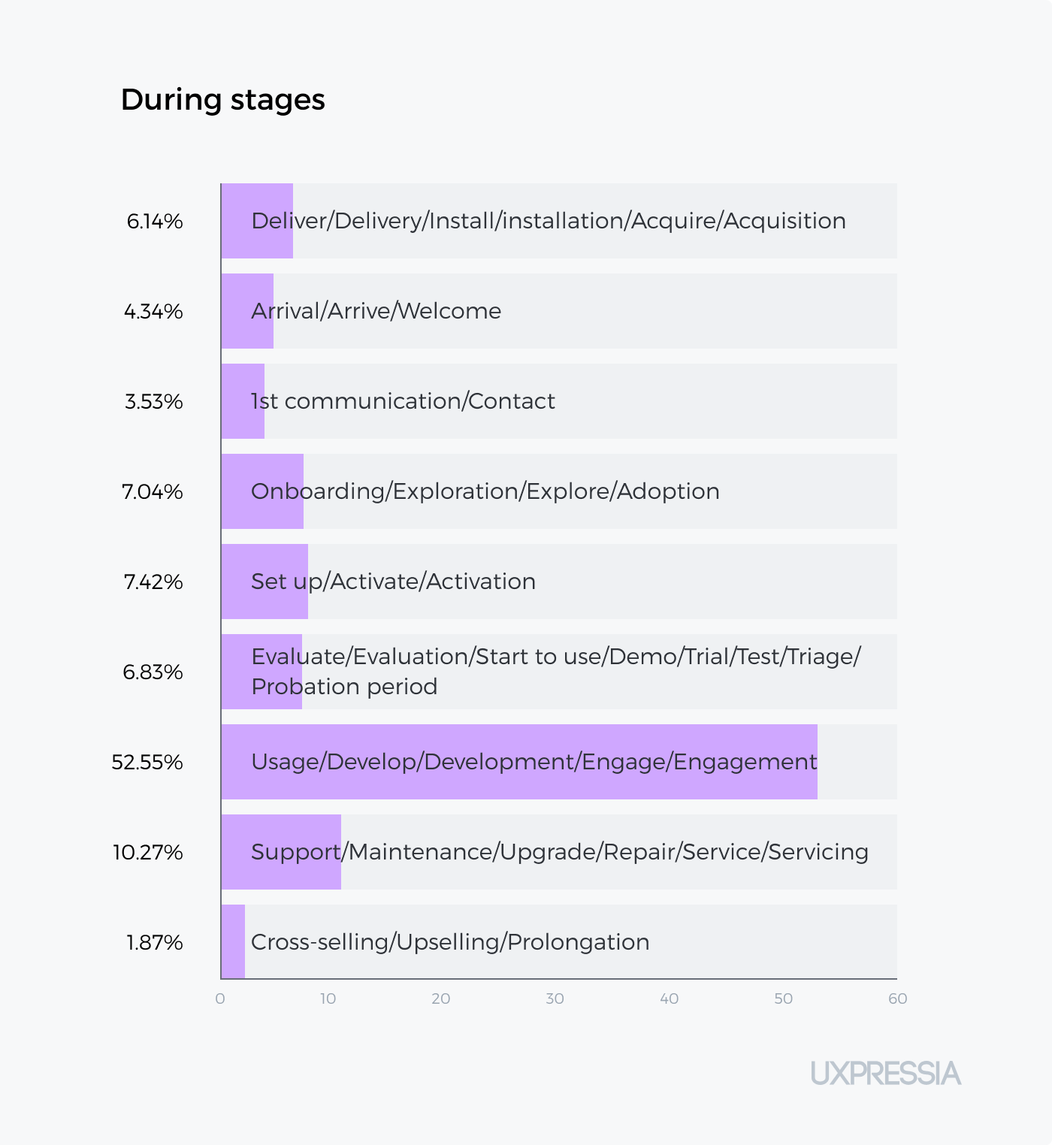Select the Arrival/Arrive/Welcome bar
The height and width of the screenshot is (1145, 1052).
[247, 311]
